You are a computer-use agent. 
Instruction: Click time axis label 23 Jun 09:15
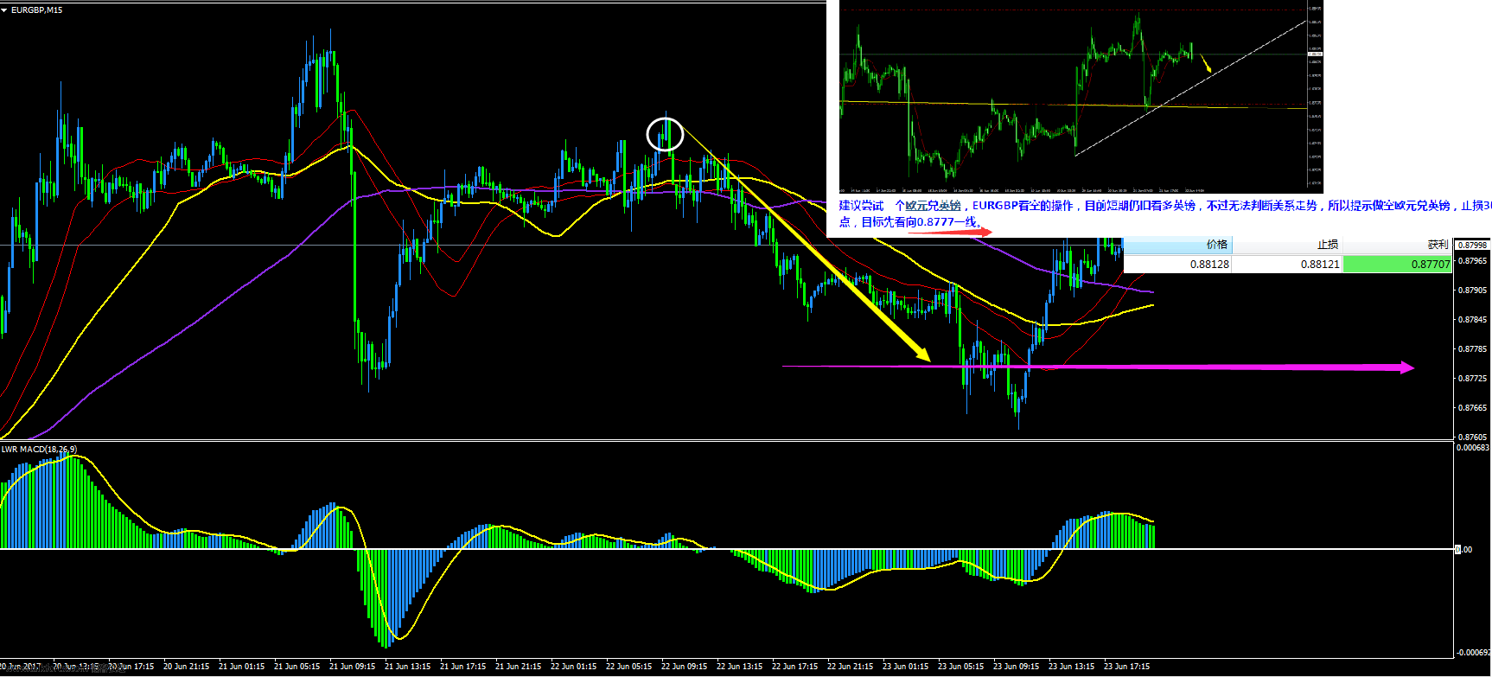click(x=1016, y=667)
